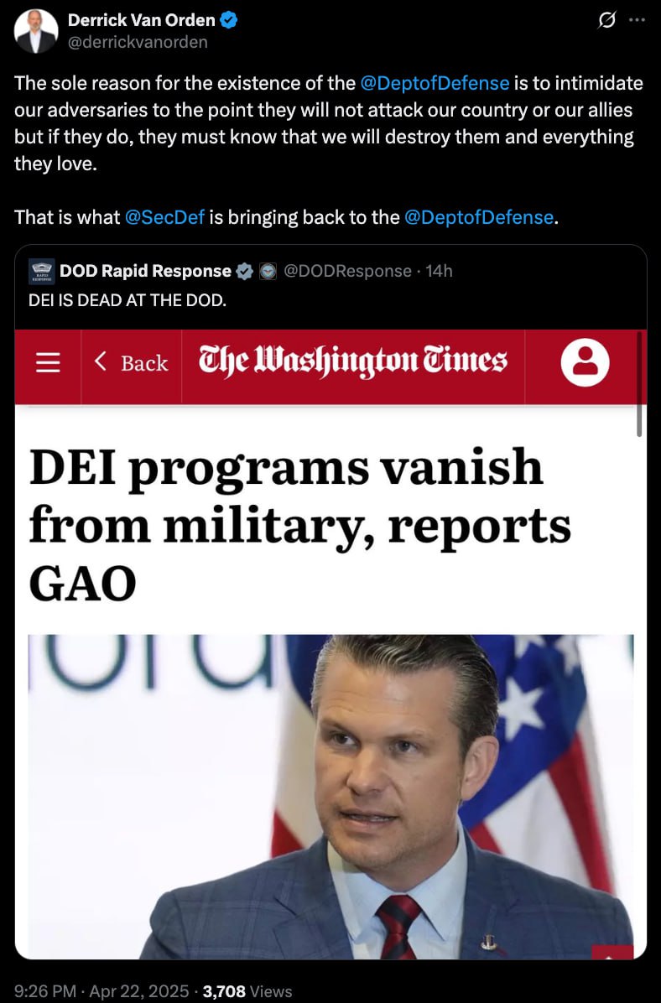Open the user account icon in red header
The image size is (661, 1003).
click(585, 362)
